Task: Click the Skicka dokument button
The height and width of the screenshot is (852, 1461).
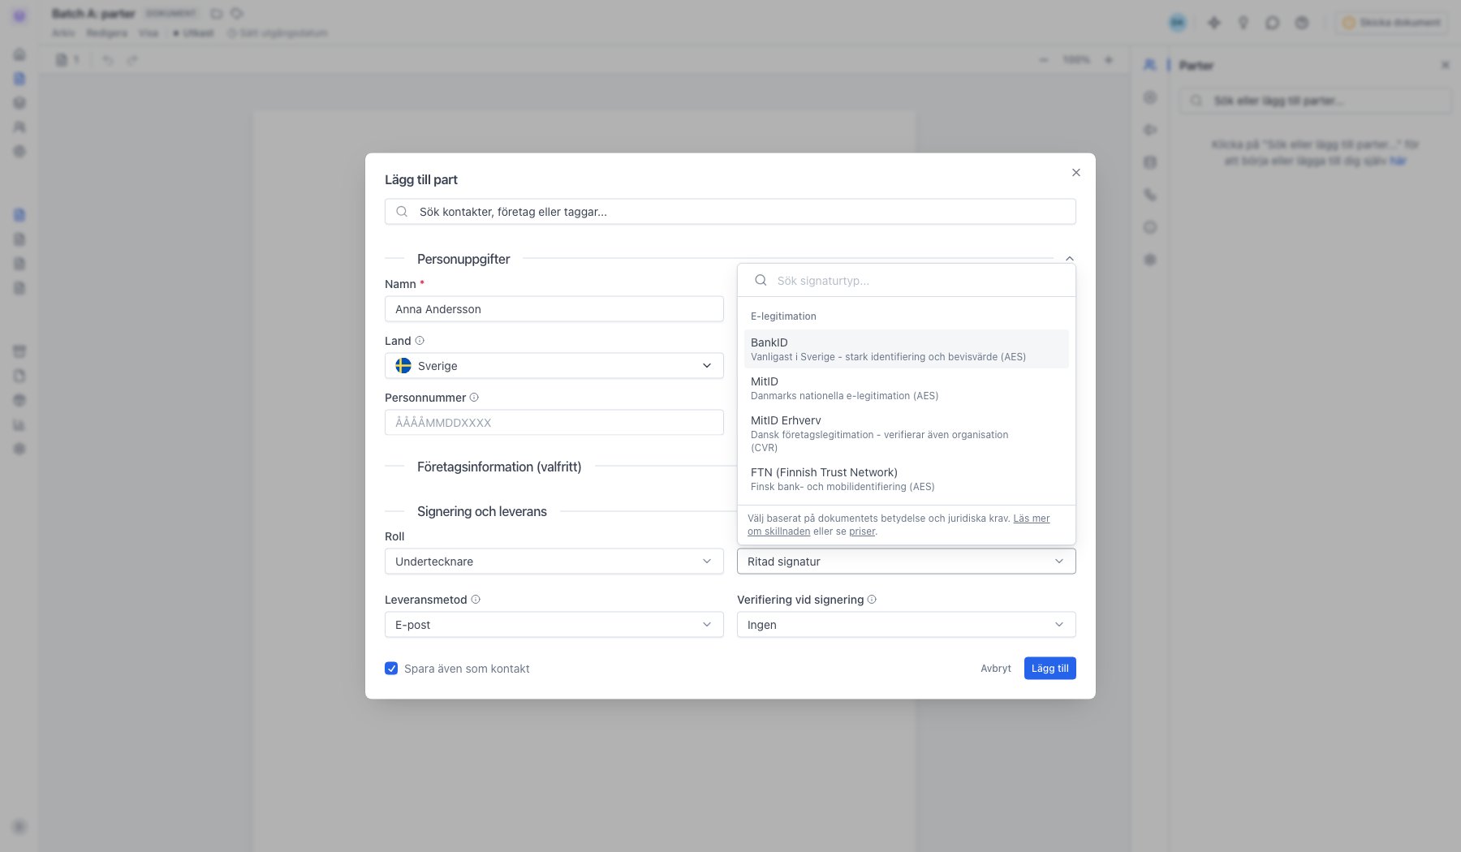Action: 1391,23
